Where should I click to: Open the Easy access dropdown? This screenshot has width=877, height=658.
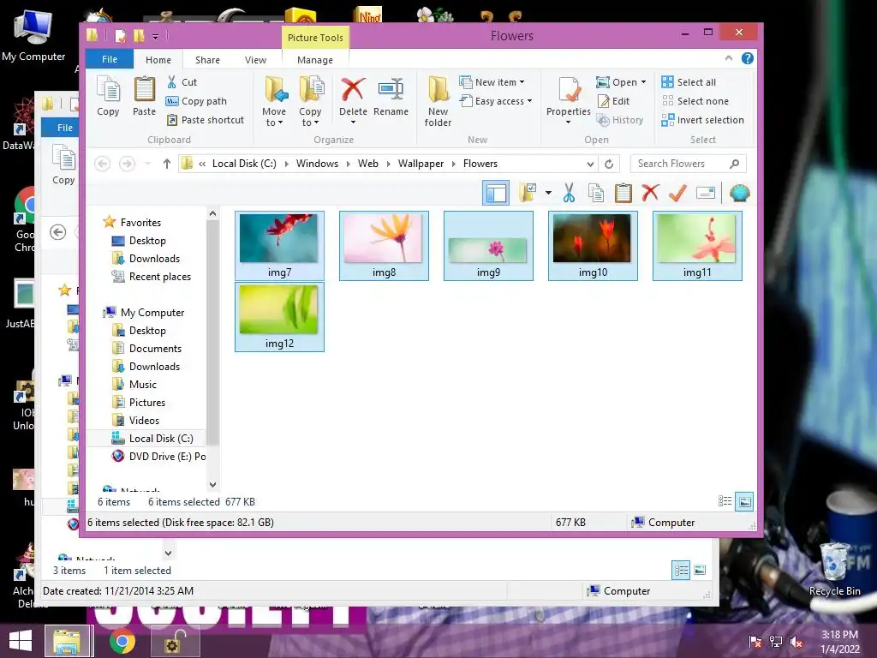[x=496, y=101]
